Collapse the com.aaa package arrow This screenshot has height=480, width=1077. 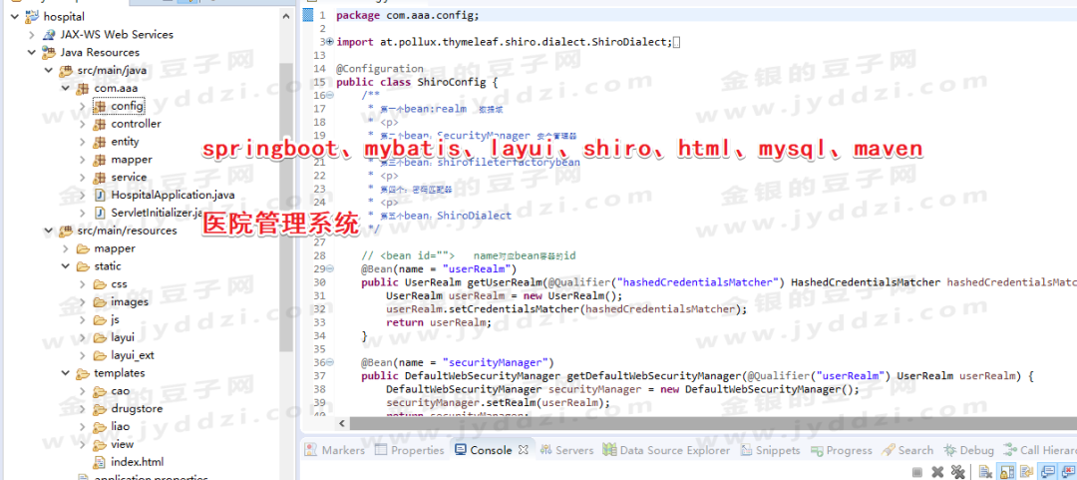(65, 88)
